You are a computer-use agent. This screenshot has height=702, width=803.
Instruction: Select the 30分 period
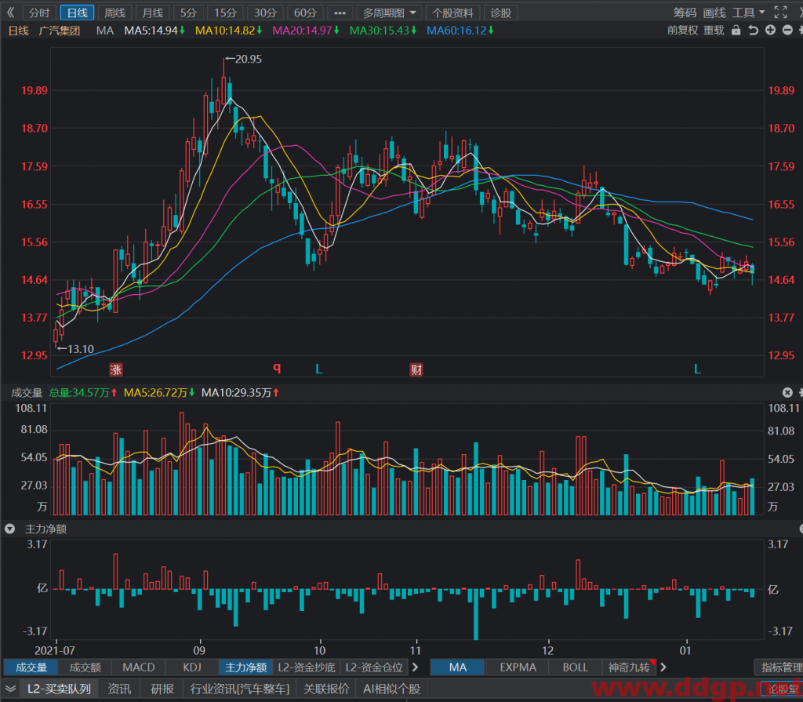pos(265,13)
